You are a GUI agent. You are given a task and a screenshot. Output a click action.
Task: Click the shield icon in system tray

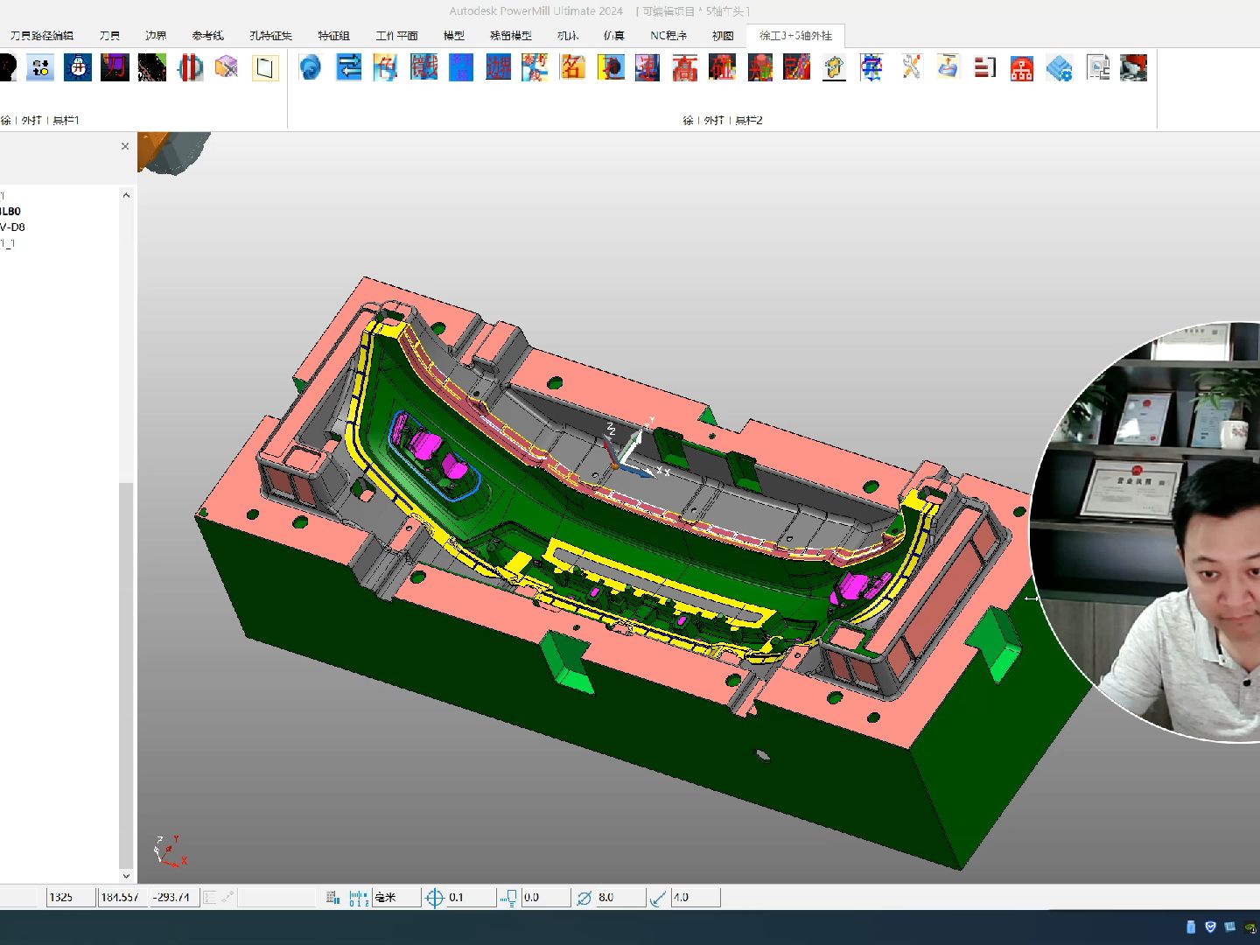click(1211, 927)
